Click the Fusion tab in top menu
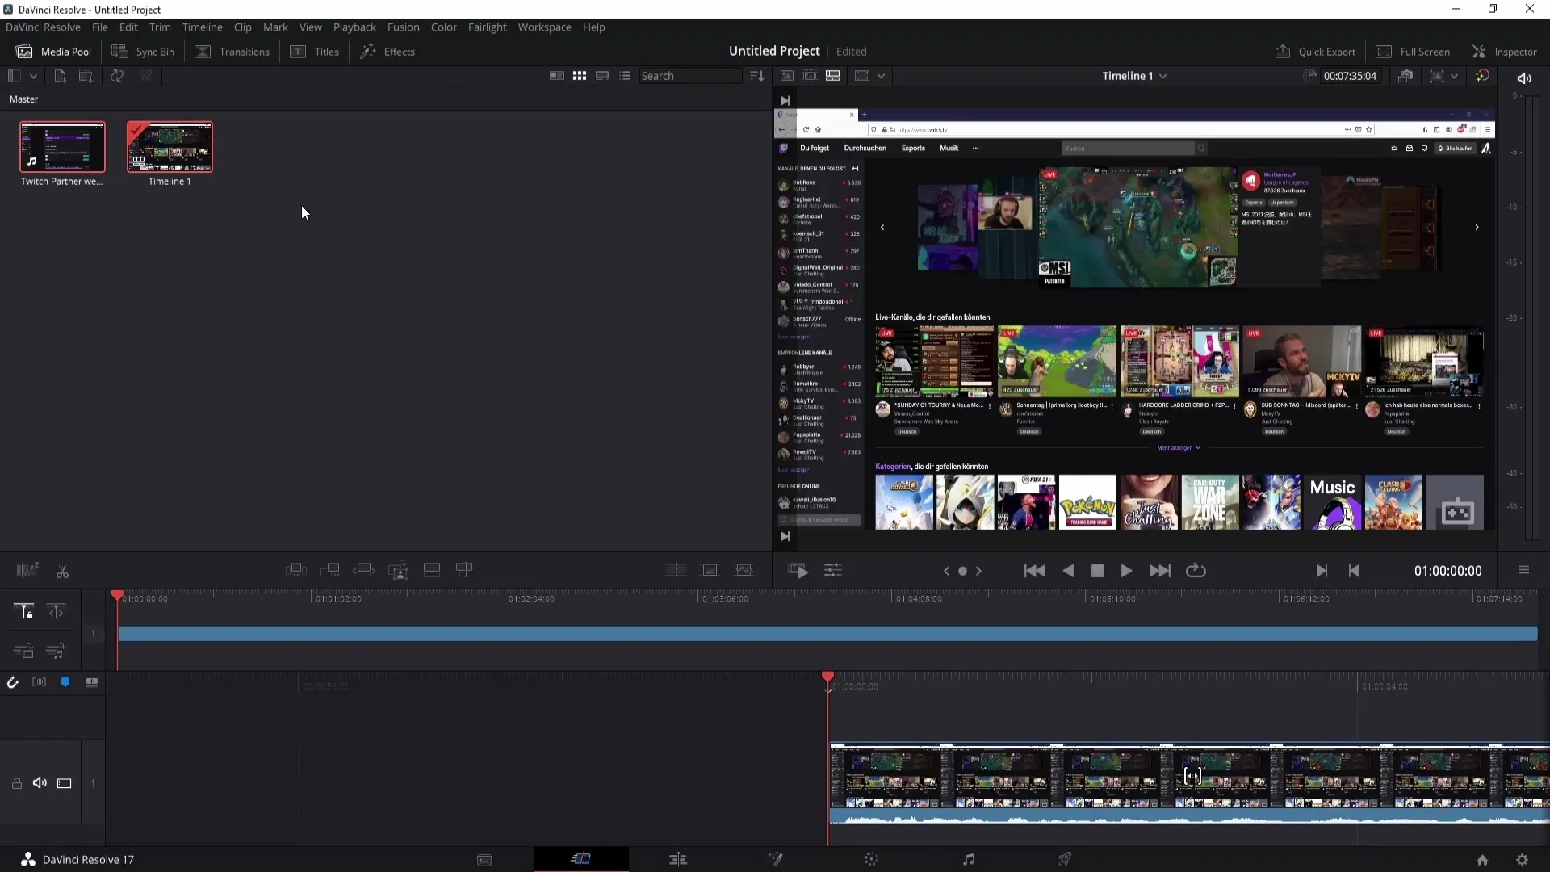Viewport: 1550px width, 872px height. point(404,27)
